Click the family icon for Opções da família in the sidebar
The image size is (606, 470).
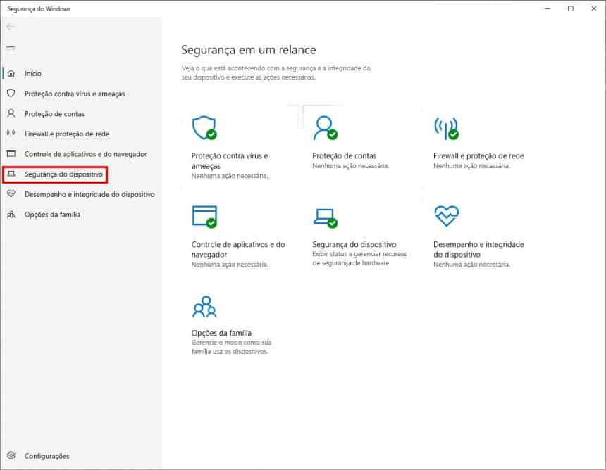tap(11, 214)
